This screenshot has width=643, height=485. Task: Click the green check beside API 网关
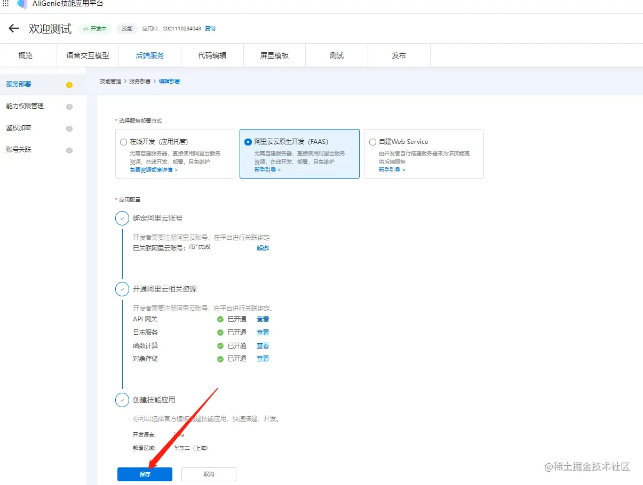pyautogui.click(x=220, y=319)
